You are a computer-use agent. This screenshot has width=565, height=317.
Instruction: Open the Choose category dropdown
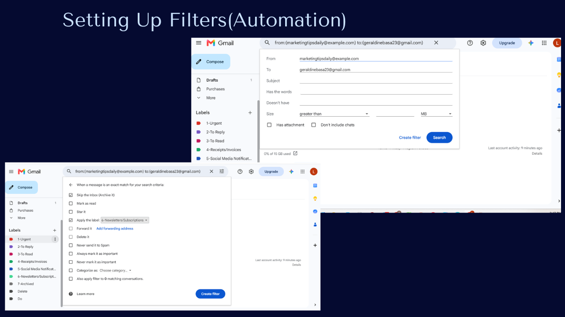pos(116,270)
